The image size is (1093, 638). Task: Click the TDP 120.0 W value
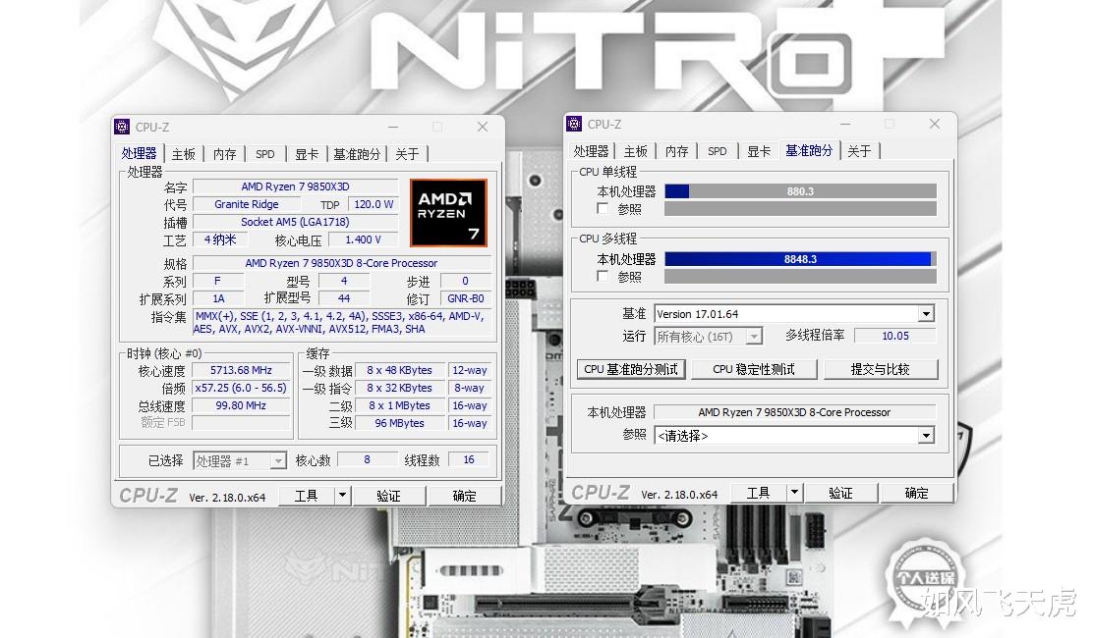(x=374, y=204)
